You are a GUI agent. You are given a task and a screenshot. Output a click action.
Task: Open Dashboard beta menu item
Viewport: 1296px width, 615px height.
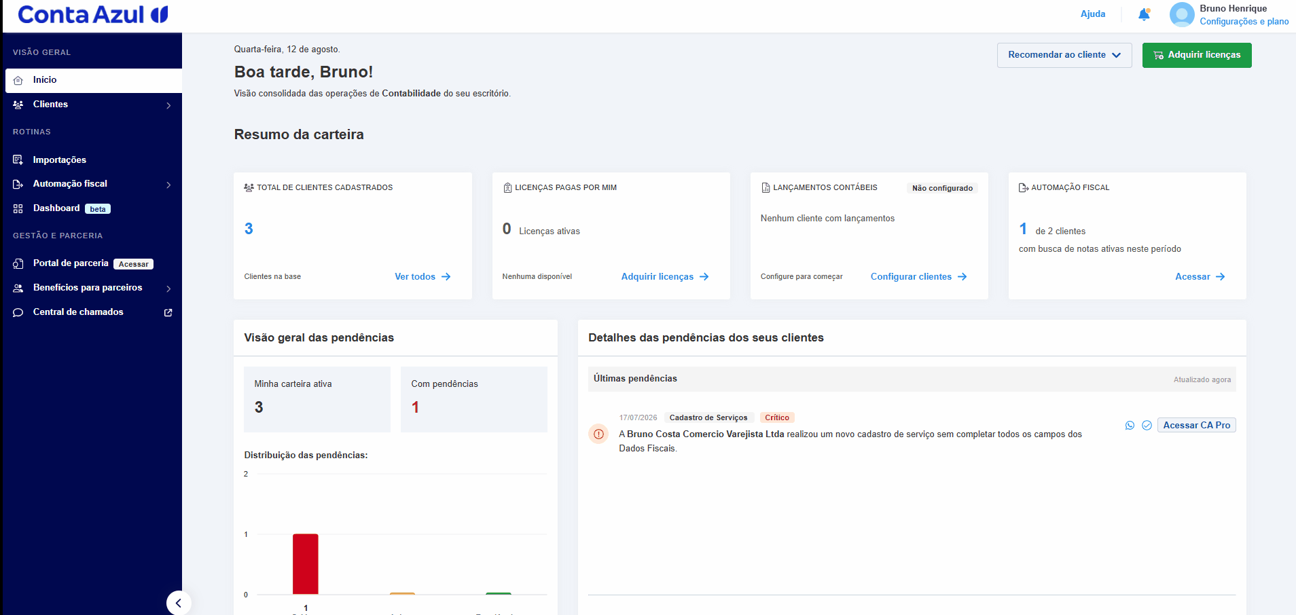click(x=94, y=208)
